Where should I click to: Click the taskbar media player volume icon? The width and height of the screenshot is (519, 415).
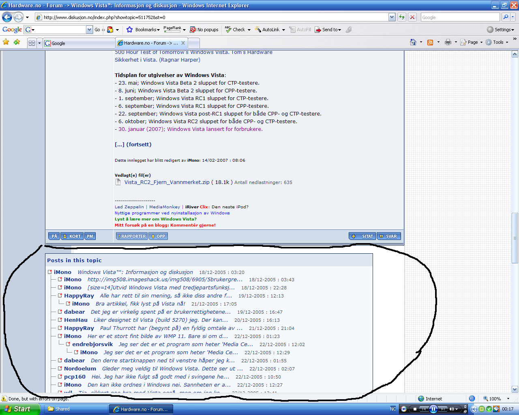[451, 409]
